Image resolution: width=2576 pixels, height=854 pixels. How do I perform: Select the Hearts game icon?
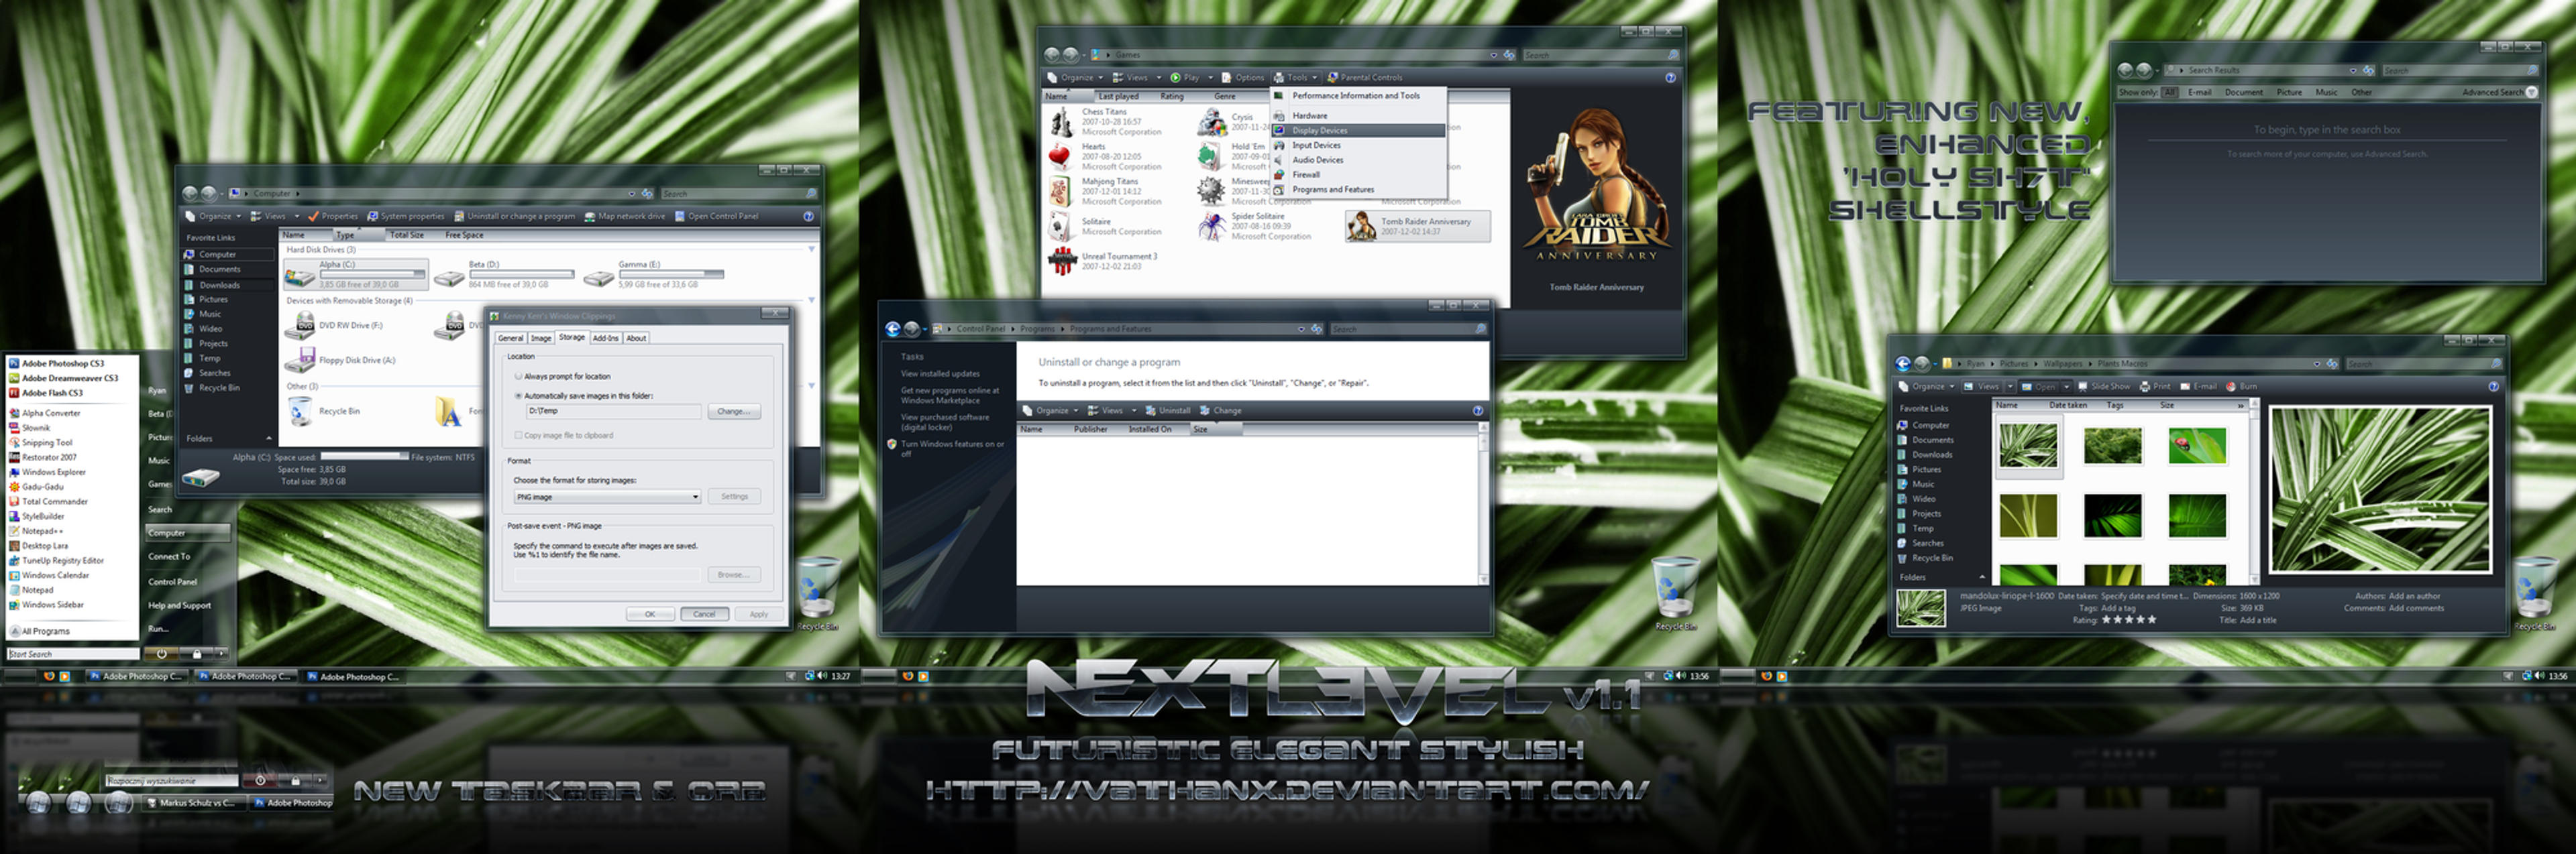[x=1061, y=157]
